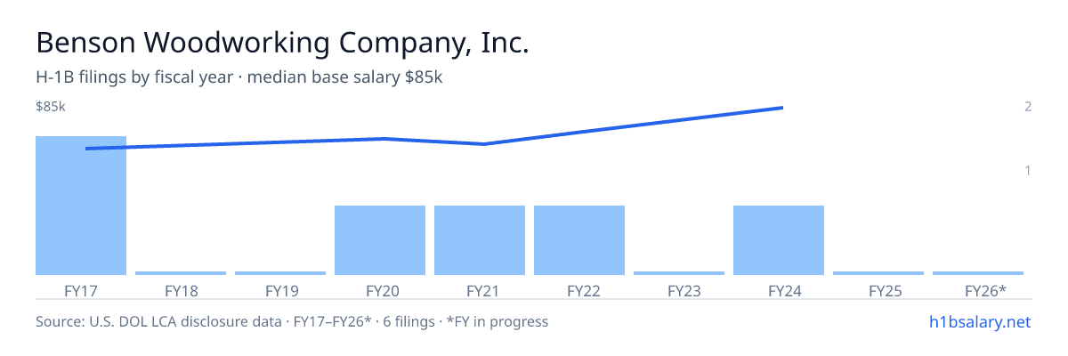Click the Benson Woodworking Company, Inc. title
Viewport: 1068px width, 356px height.
[x=282, y=43]
